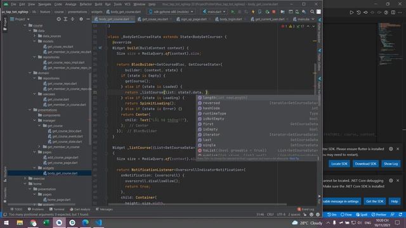Open main.dart run configuration dropdown
This screenshot has height=228, width=406.
pyautogui.click(x=214, y=11)
